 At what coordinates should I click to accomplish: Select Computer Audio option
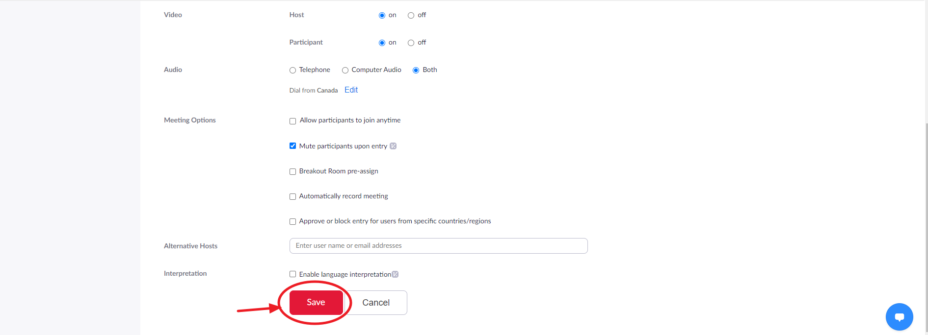click(x=345, y=70)
